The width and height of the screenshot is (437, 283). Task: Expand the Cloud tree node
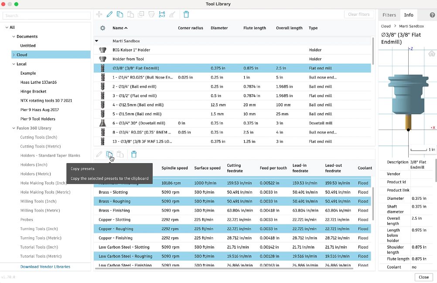[14, 55]
